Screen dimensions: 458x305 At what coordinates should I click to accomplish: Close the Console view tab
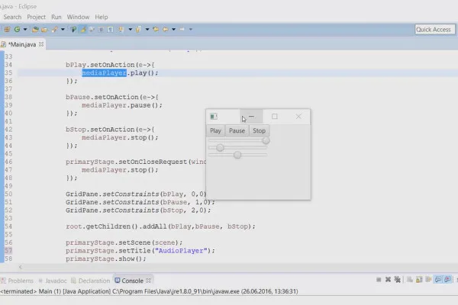pos(148,280)
